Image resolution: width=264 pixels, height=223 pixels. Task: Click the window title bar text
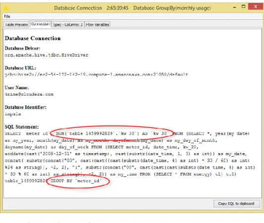click(132, 8)
